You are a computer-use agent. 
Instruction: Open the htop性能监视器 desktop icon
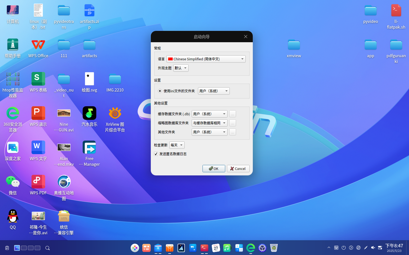coord(13,79)
